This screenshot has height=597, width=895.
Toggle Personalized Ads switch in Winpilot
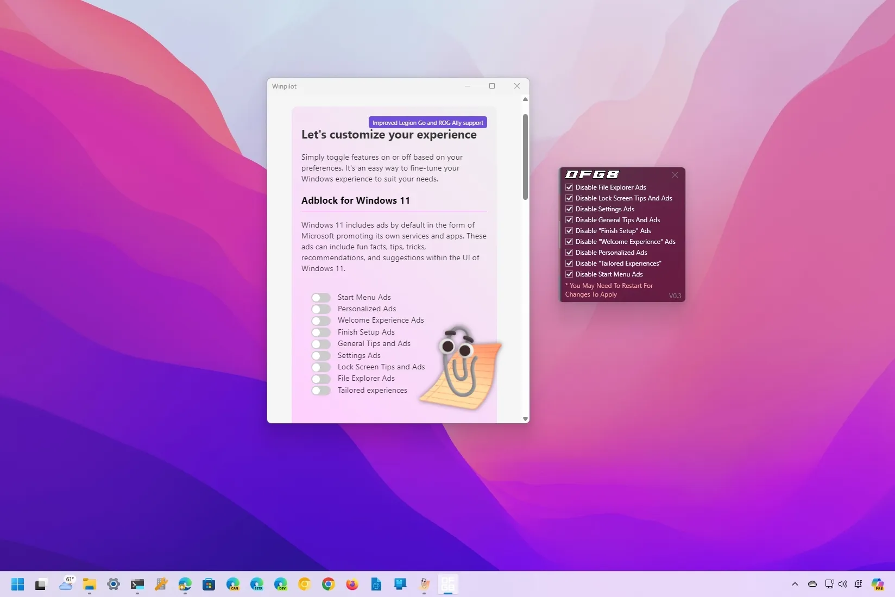(x=321, y=309)
